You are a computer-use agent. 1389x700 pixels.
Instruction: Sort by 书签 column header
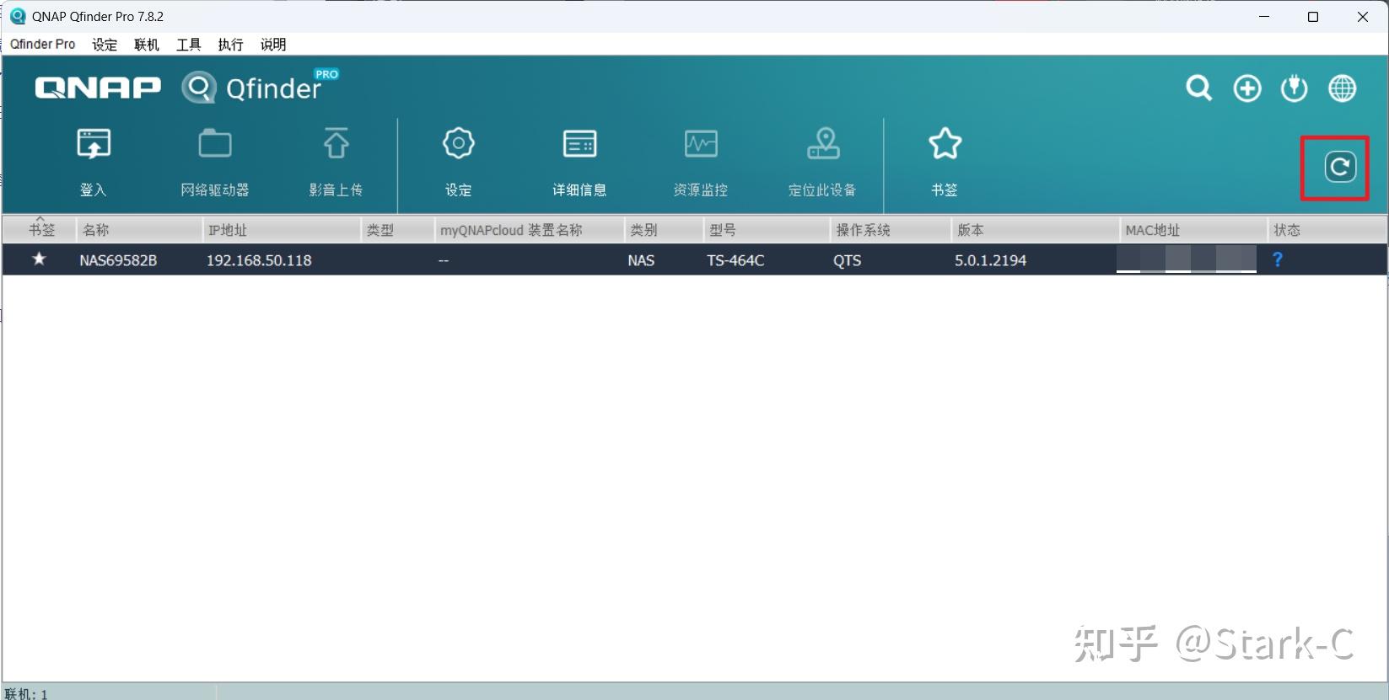[40, 230]
